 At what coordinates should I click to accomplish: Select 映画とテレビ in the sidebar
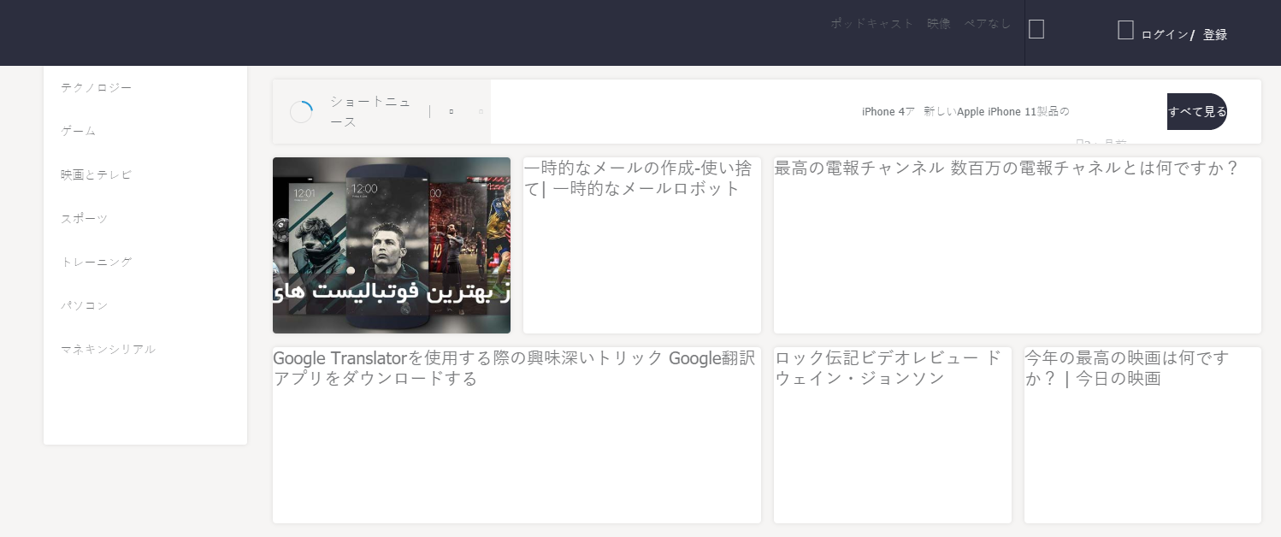click(x=97, y=174)
